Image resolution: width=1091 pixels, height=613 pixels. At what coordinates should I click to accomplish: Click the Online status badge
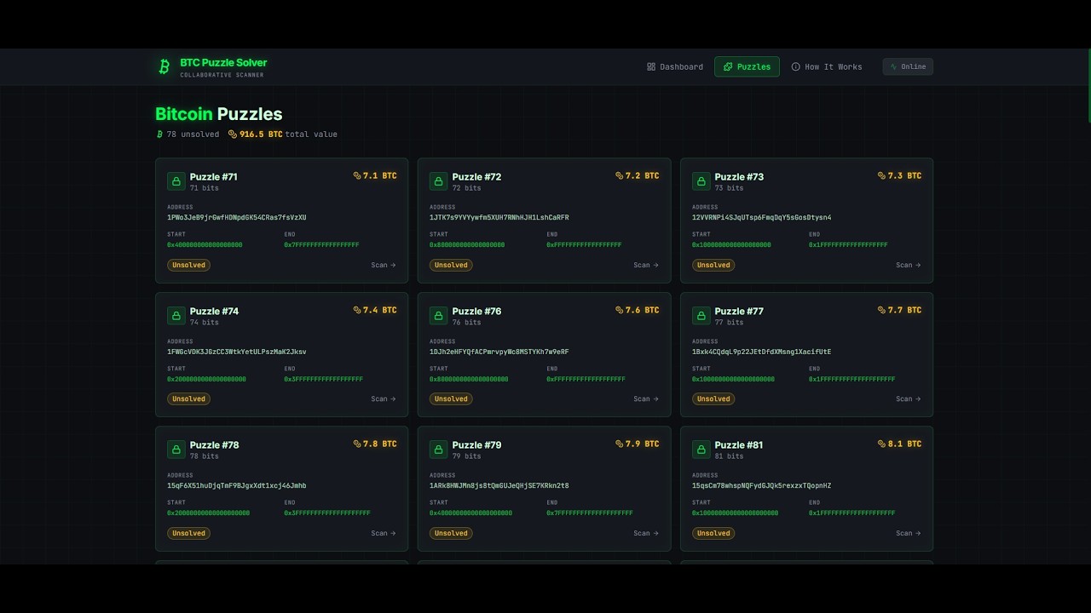(x=908, y=66)
